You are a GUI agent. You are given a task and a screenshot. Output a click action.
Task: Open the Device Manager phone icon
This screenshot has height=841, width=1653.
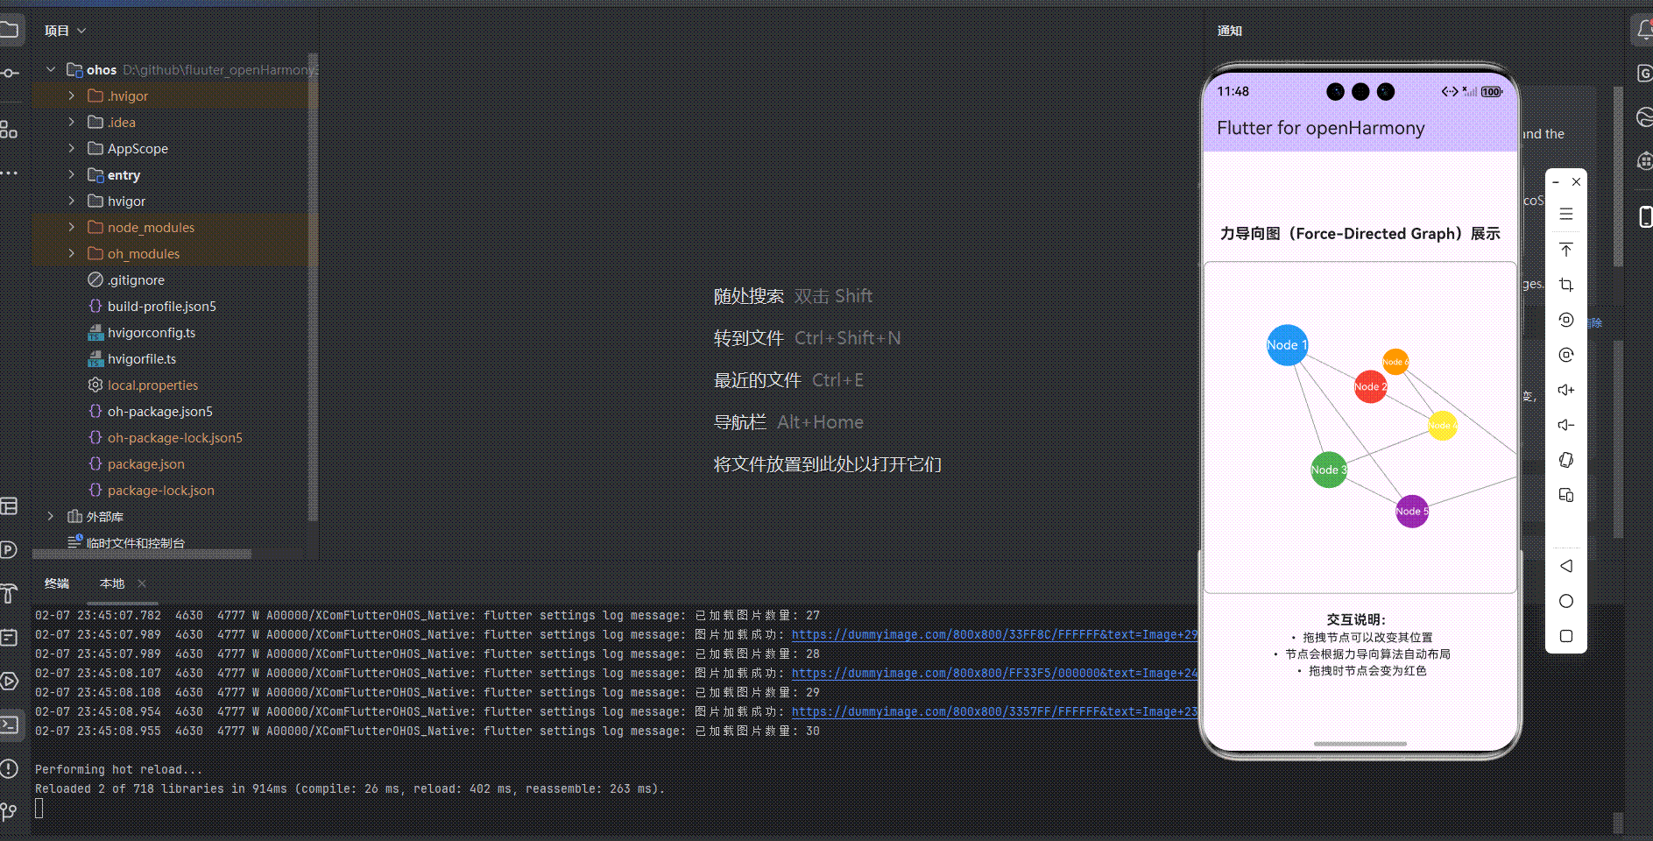click(1645, 216)
